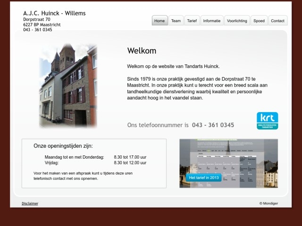This screenshot has width=302, height=226.
Task: Click the large phone number under the welcome text
Action: pyautogui.click(x=213, y=125)
